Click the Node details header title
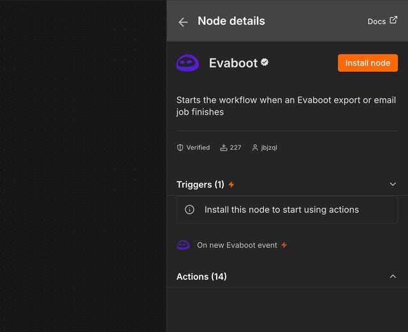 [231, 21]
